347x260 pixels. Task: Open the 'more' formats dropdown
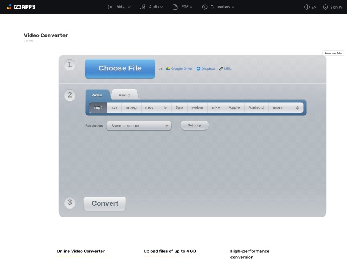pyautogui.click(x=286, y=108)
